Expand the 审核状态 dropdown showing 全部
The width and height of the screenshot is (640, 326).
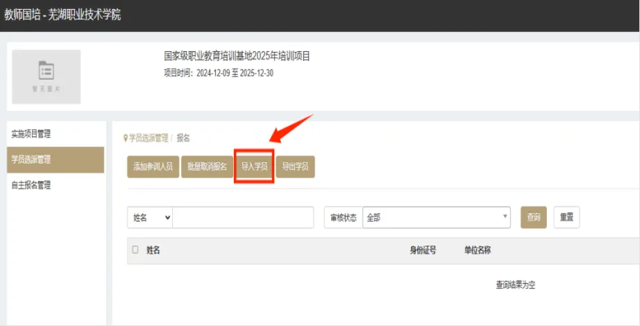(436, 218)
